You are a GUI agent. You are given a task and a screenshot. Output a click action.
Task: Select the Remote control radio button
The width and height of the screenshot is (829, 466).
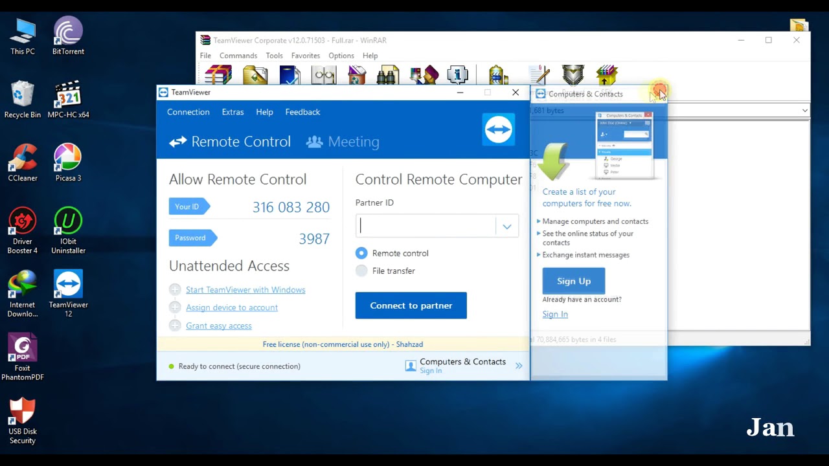pos(361,253)
